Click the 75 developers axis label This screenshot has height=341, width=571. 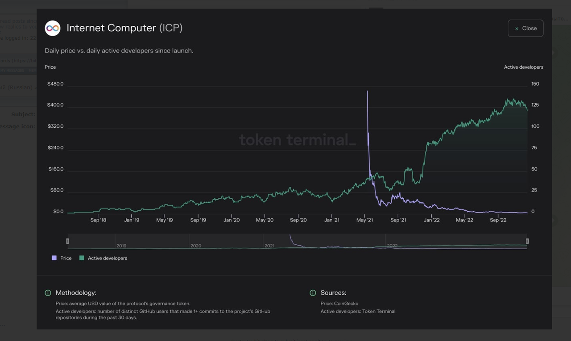[534, 148]
